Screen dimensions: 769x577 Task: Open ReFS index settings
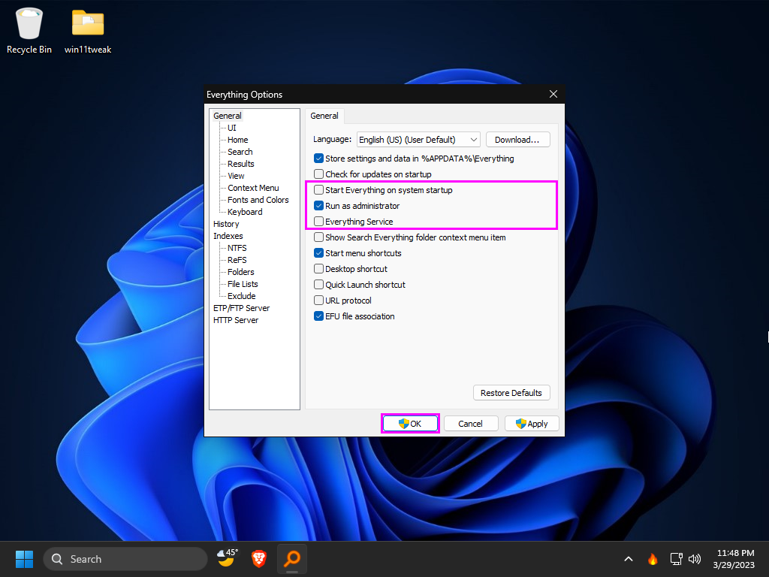pos(237,260)
